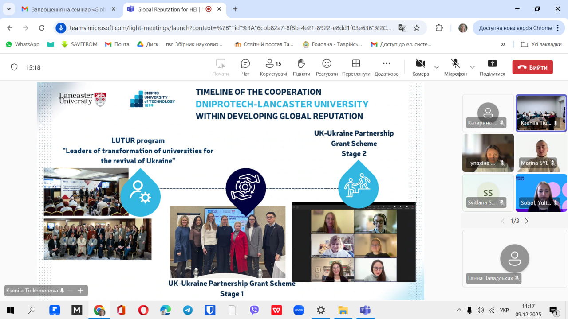This screenshot has width=568, height=319.
Task: Open the Chrome extensions puzzle menu
Action: [x=439, y=28]
